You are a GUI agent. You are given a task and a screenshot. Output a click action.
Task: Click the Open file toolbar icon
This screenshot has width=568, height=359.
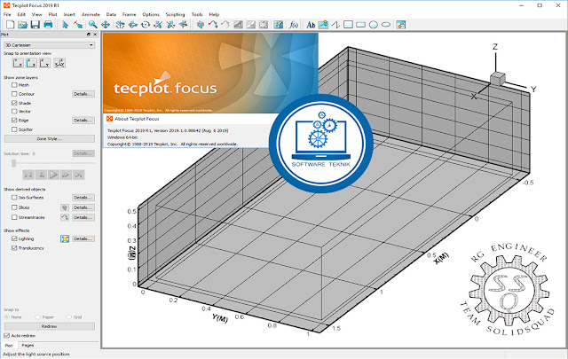23,25
